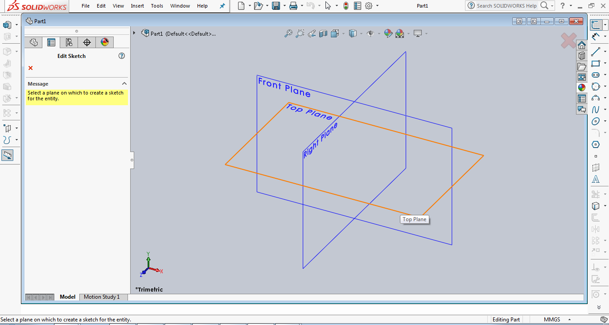Open the Options gear dropdown arrow

(x=377, y=6)
